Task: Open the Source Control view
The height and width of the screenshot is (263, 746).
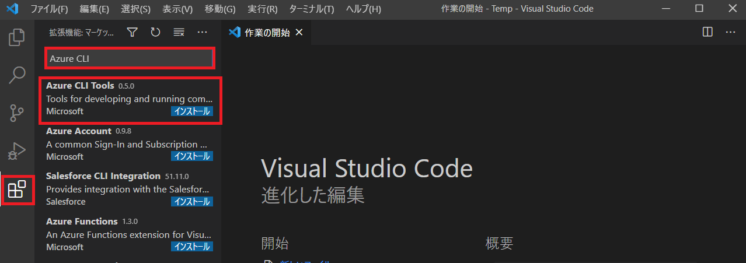Action: click(17, 113)
